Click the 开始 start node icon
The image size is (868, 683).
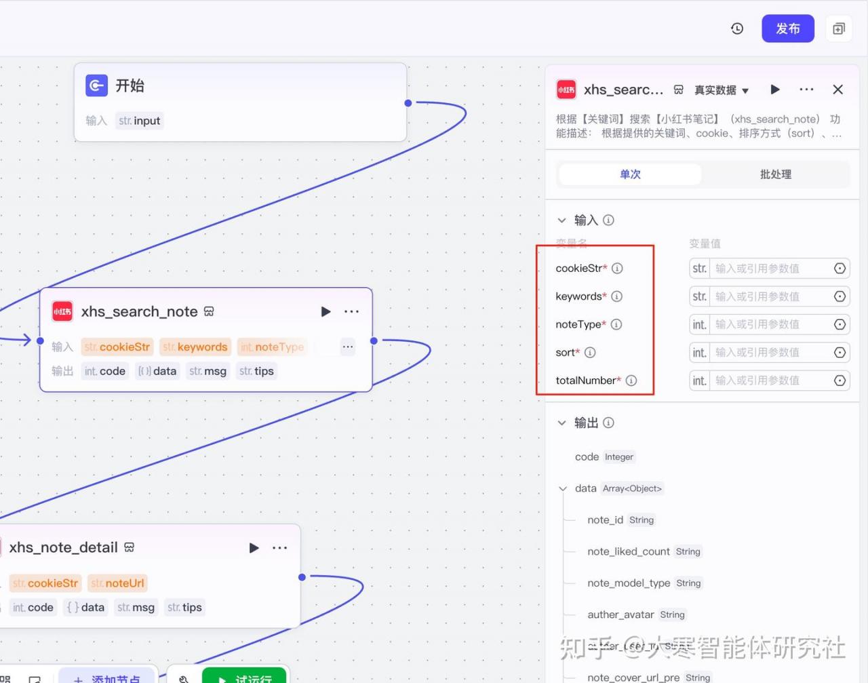[x=96, y=85]
